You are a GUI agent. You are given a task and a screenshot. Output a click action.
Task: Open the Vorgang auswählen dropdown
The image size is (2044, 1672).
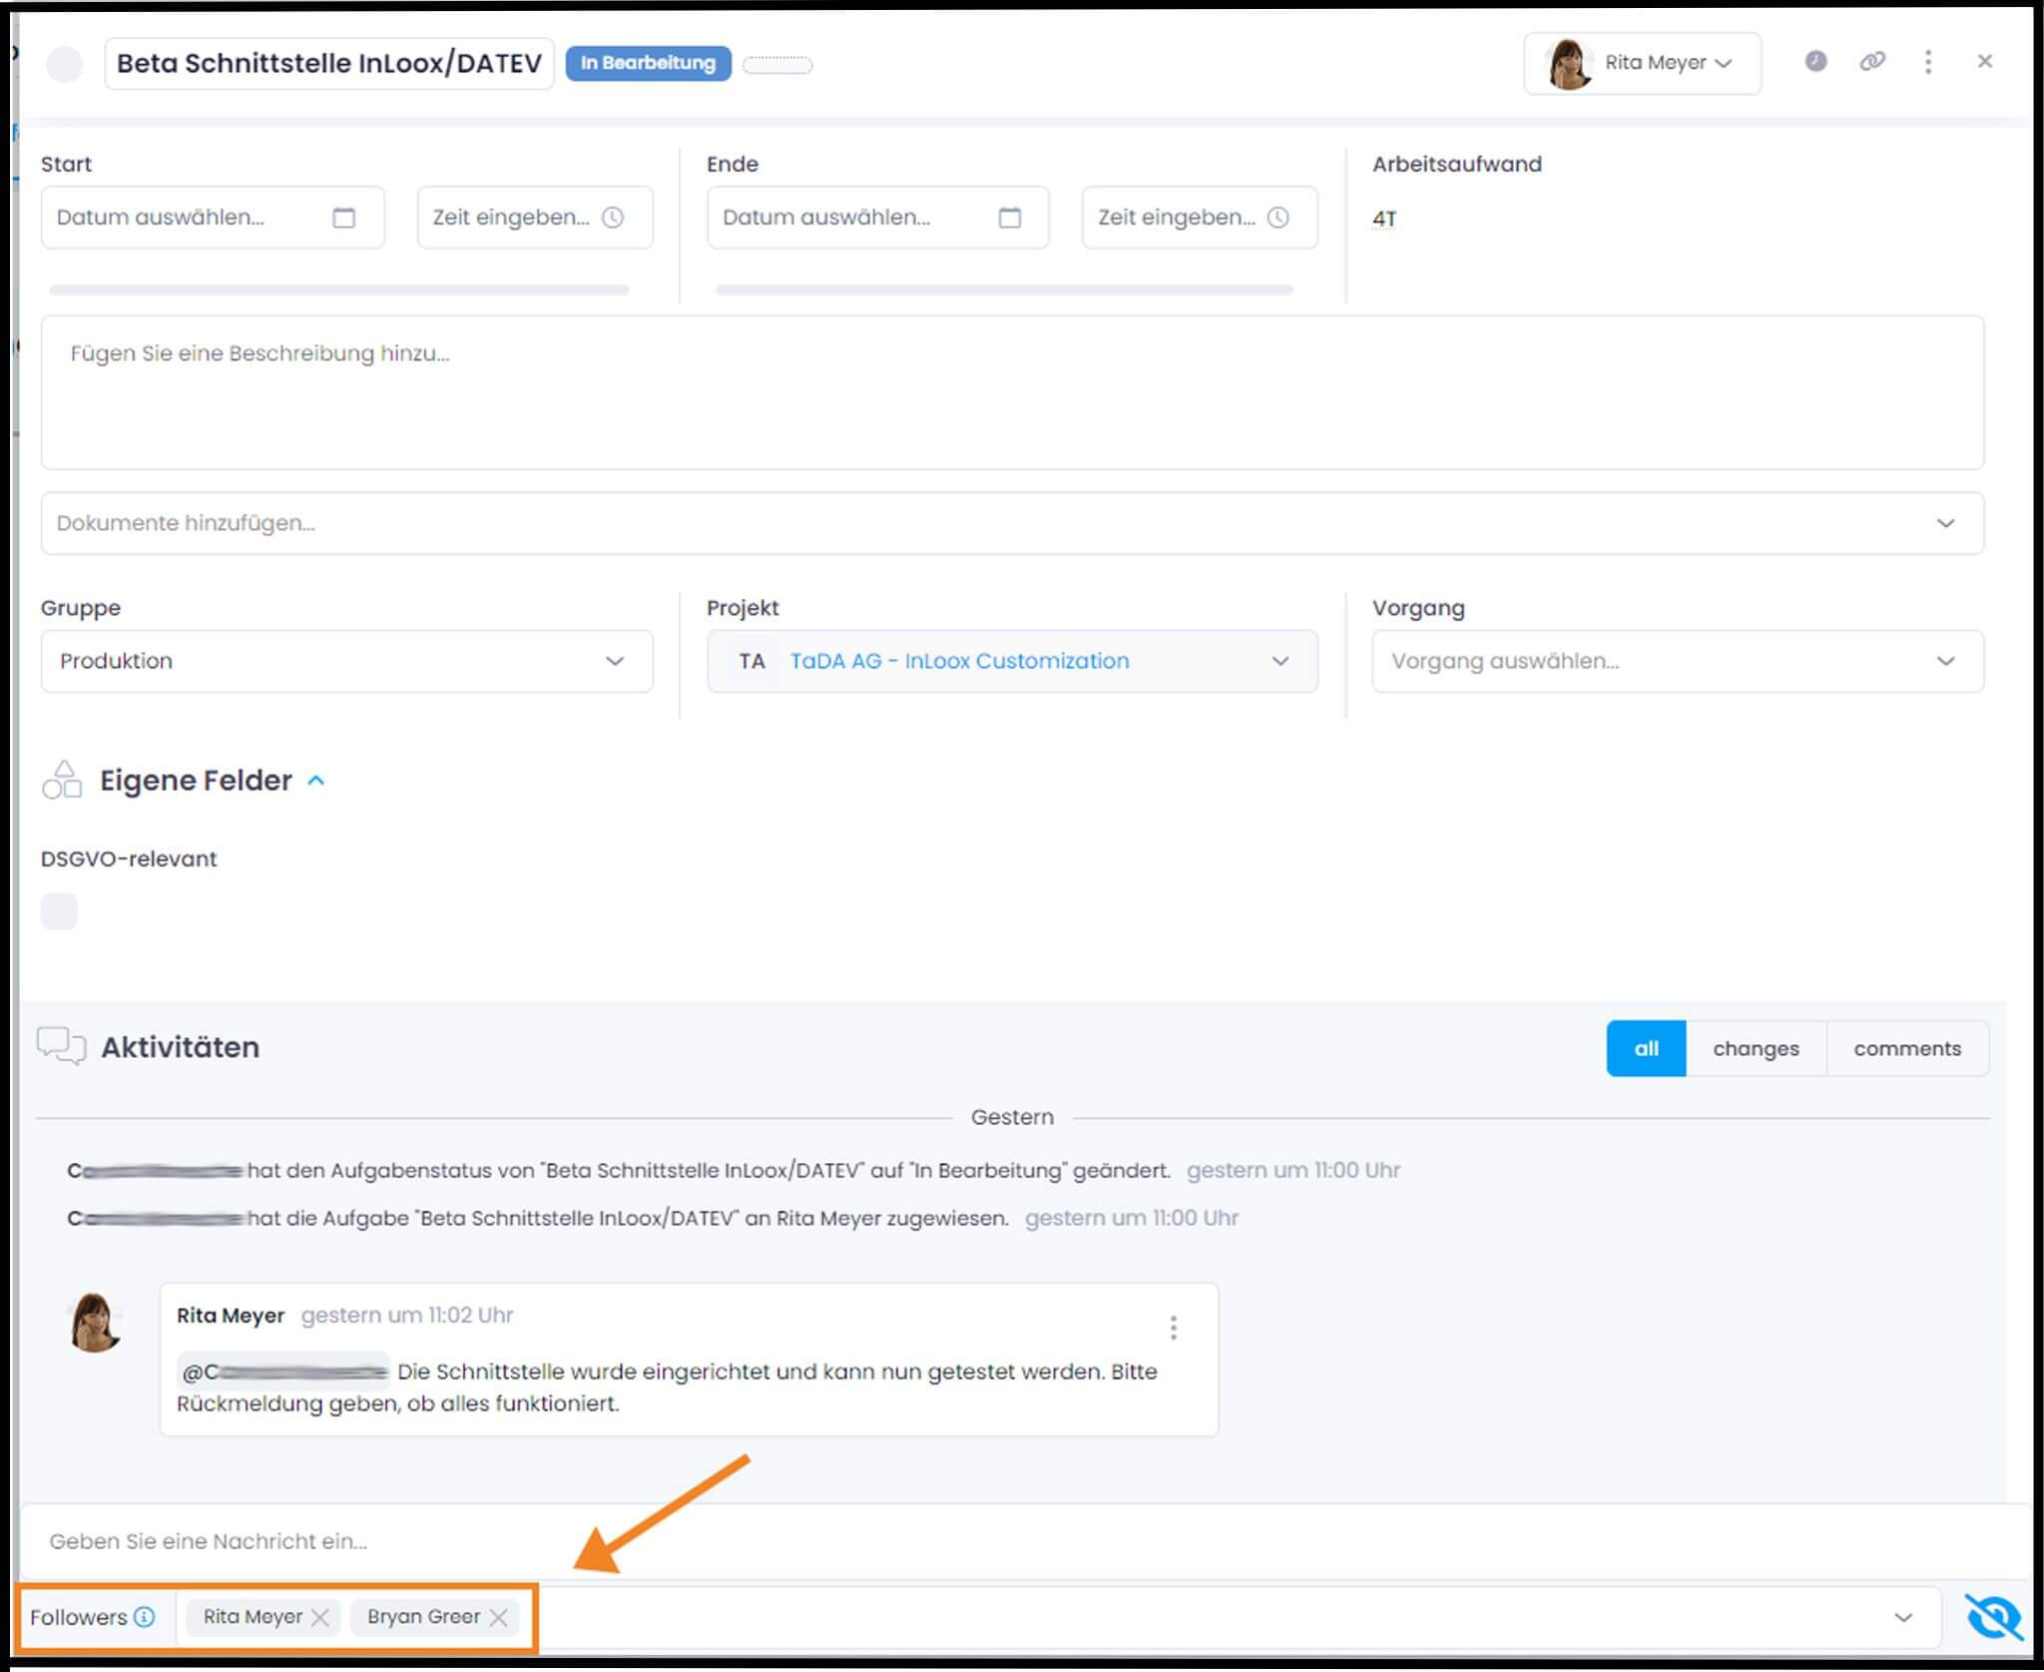1678,661
